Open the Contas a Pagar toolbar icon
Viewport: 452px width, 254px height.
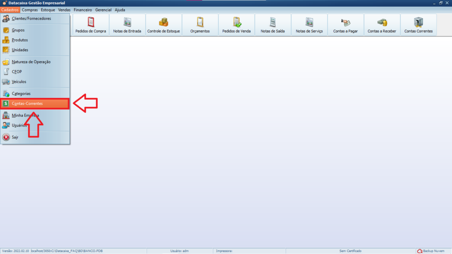pyautogui.click(x=345, y=25)
